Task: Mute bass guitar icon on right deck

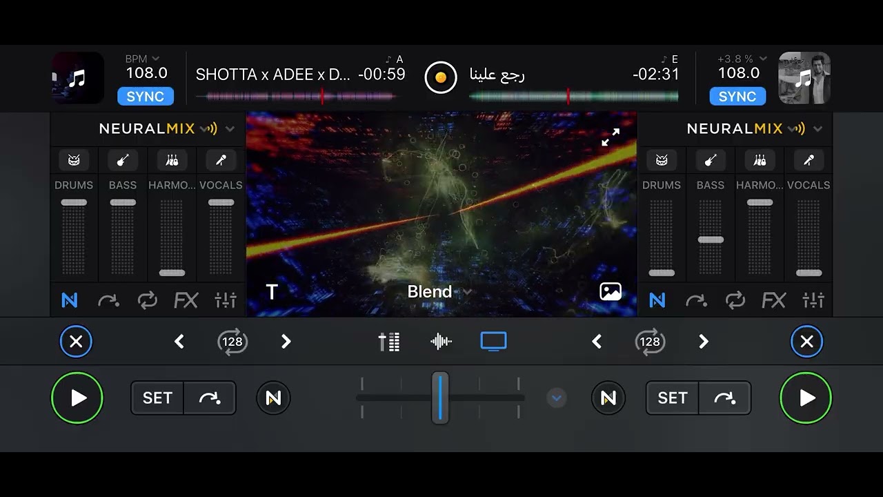Action: tap(711, 160)
